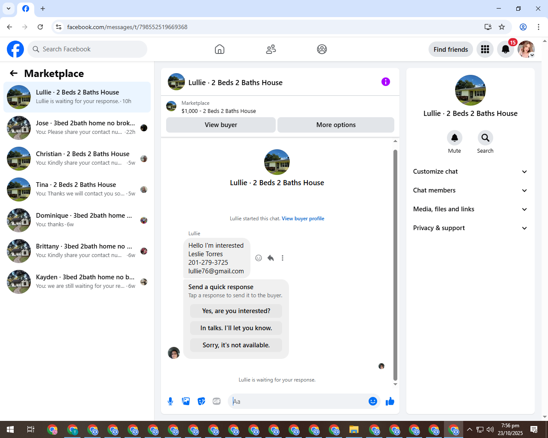Open conversation information purple icon
The image size is (548, 438).
[386, 82]
